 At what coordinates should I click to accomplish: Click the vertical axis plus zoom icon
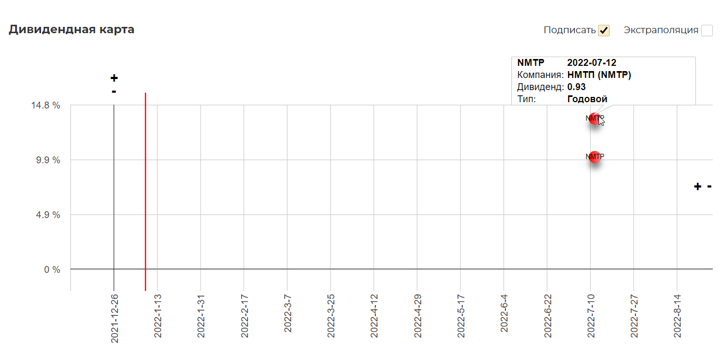pos(114,78)
